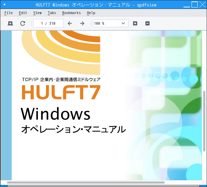Close the qpdfview window
The height and width of the screenshot is (187, 207).
(x=203, y=4)
